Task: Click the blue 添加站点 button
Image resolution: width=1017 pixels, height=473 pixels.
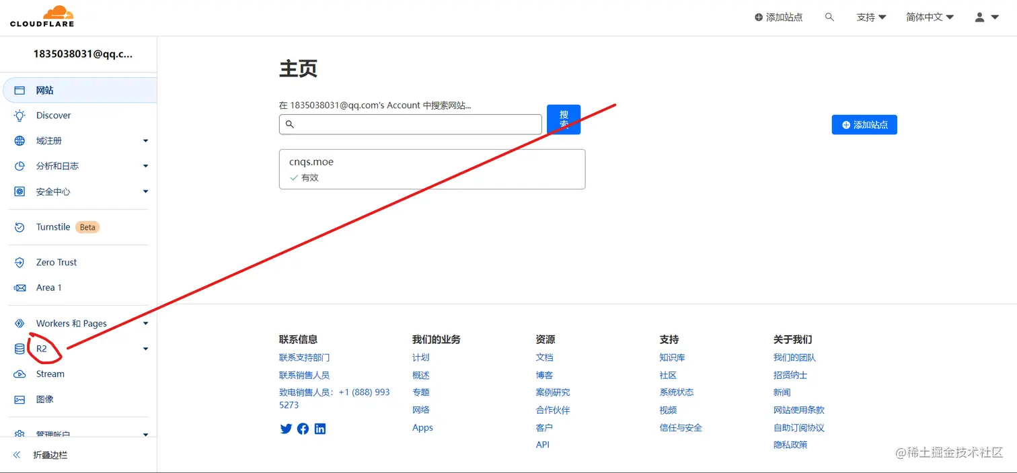Action: click(x=864, y=125)
